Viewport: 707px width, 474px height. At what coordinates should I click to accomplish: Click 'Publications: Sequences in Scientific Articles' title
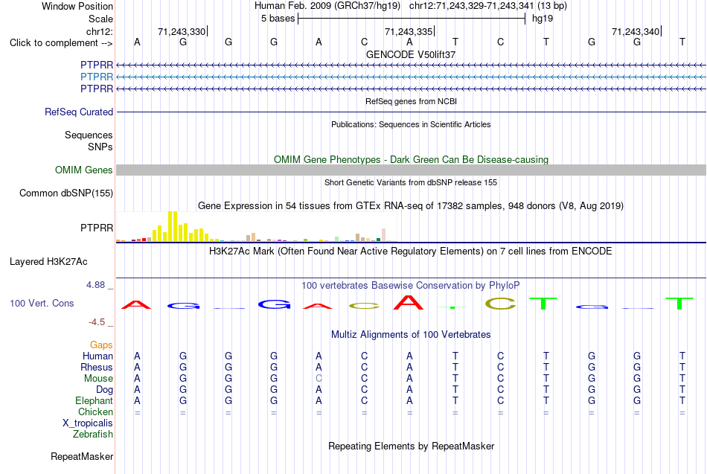pyautogui.click(x=411, y=124)
